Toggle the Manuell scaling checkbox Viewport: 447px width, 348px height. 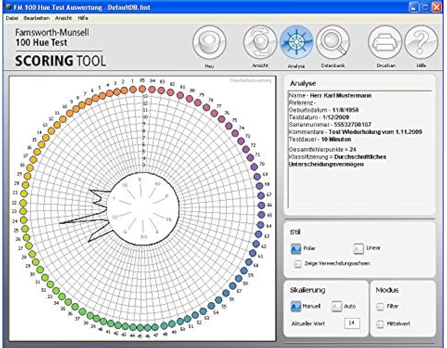(x=297, y=307)
